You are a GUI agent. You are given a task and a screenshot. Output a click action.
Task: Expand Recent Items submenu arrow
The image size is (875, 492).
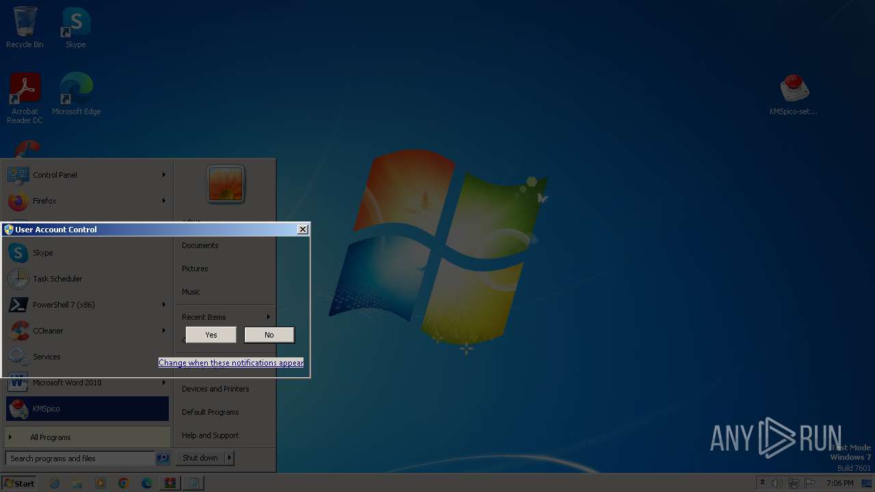click(268, 317)
